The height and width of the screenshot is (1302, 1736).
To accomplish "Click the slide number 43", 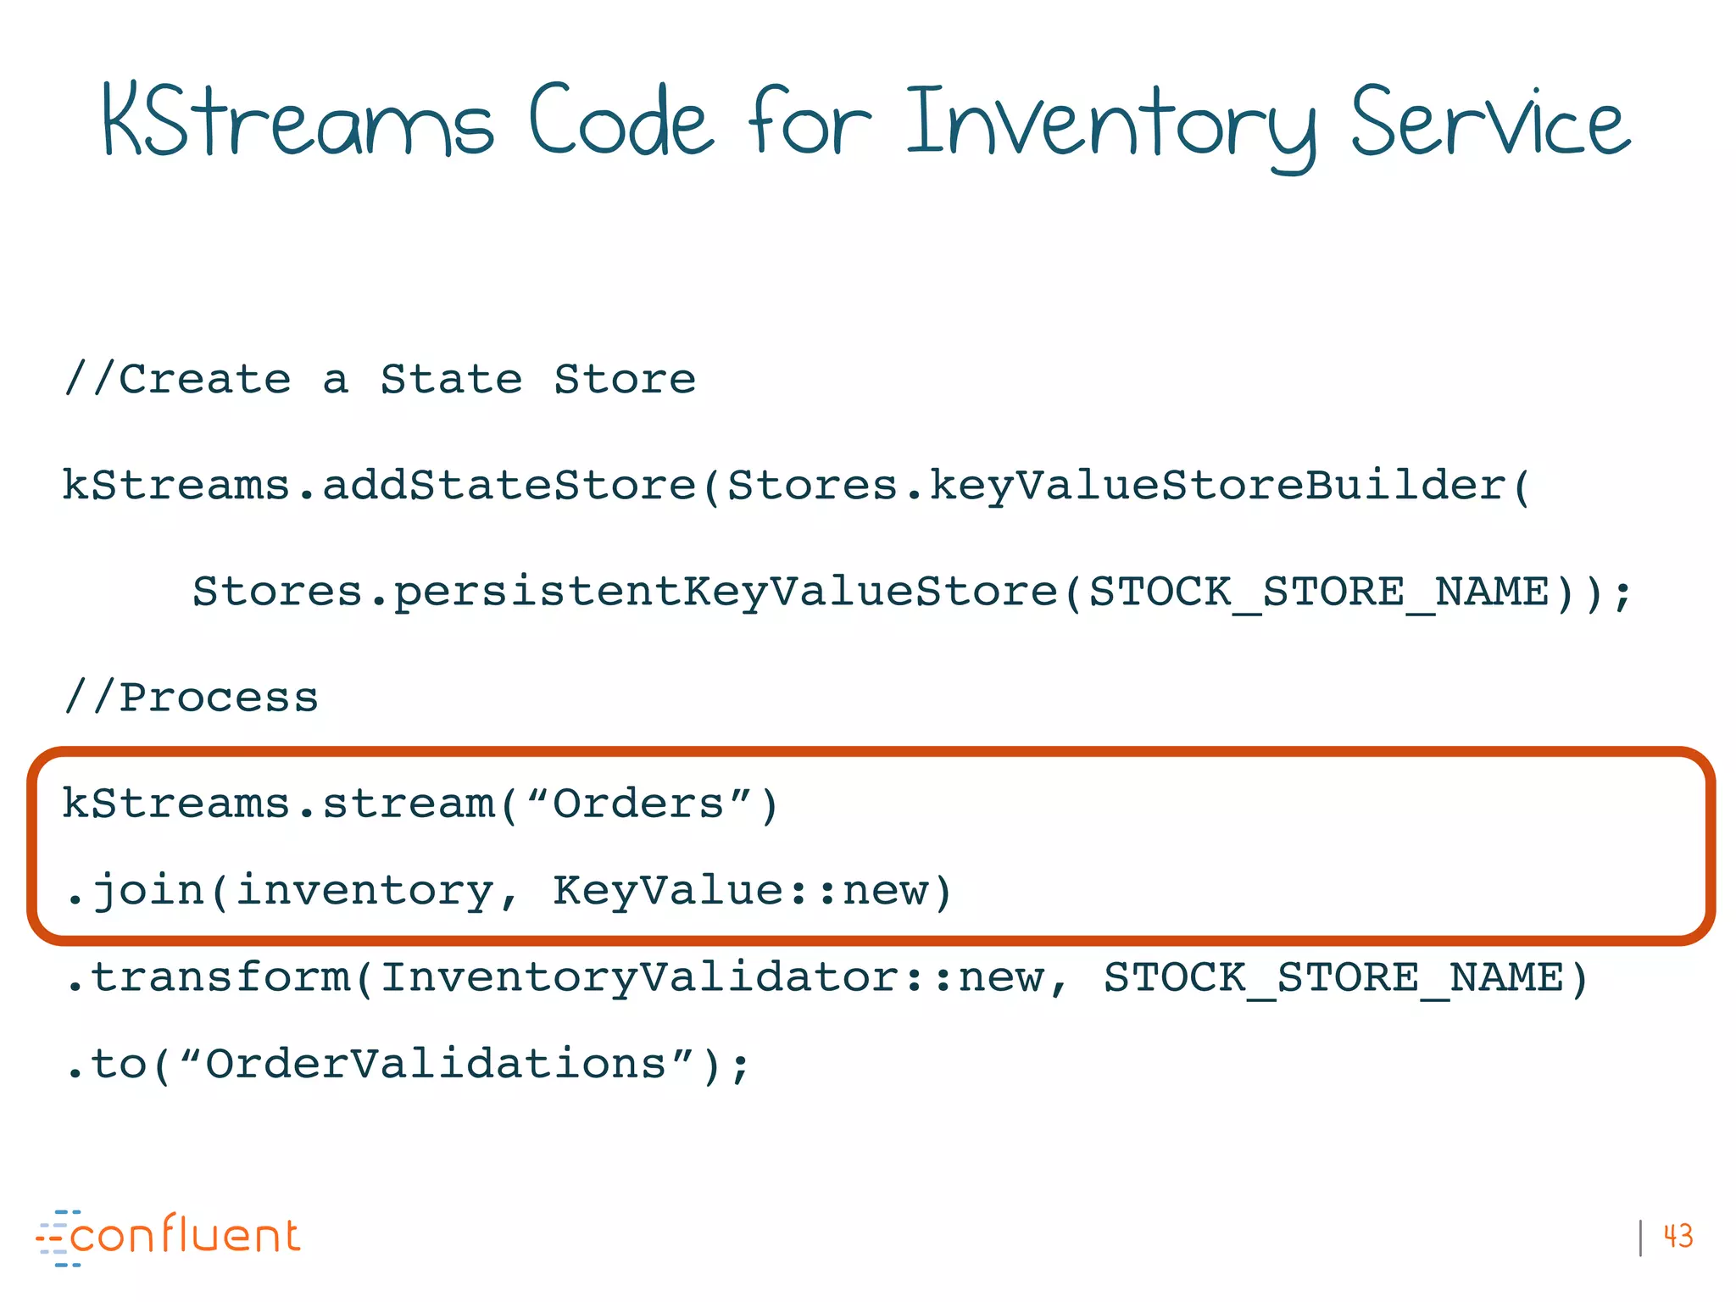I will click(x=1678, y=1236).
